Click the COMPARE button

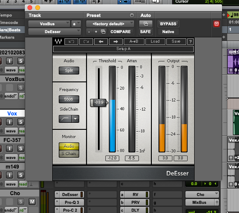[x=121, y=32]
